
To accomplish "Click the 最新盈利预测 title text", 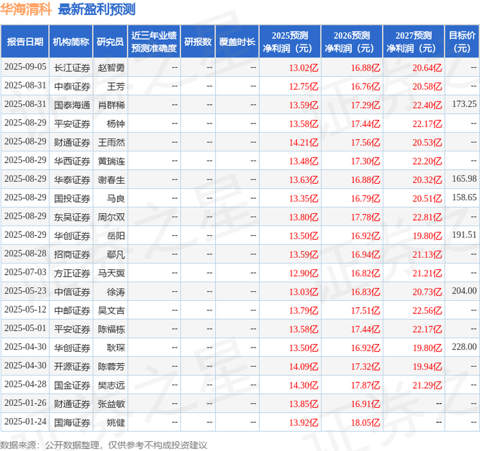I will point(97,10).
